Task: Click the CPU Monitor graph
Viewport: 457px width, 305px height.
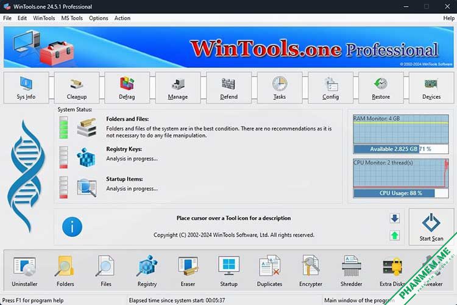Action: 401,173
